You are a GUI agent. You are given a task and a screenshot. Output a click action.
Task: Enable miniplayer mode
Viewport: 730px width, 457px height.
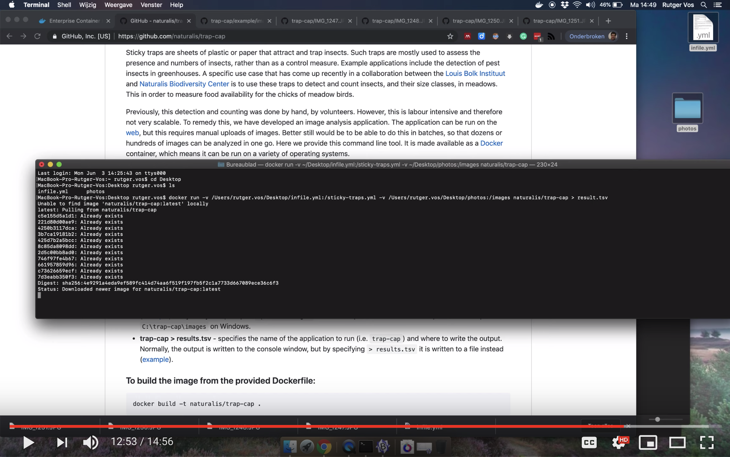[648, 442]
